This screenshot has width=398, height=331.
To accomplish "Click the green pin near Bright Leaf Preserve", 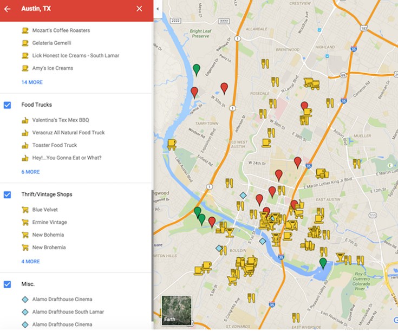I will [197, 69].
